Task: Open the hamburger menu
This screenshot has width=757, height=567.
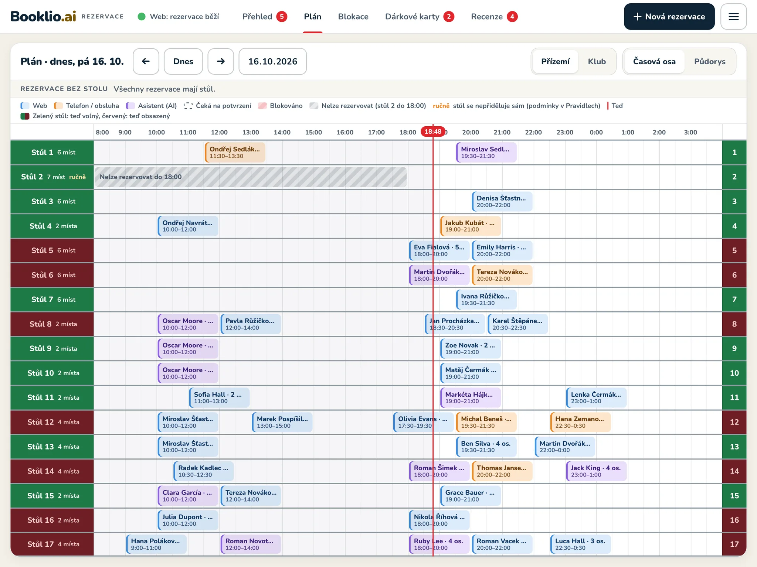Action: [733, 17]
